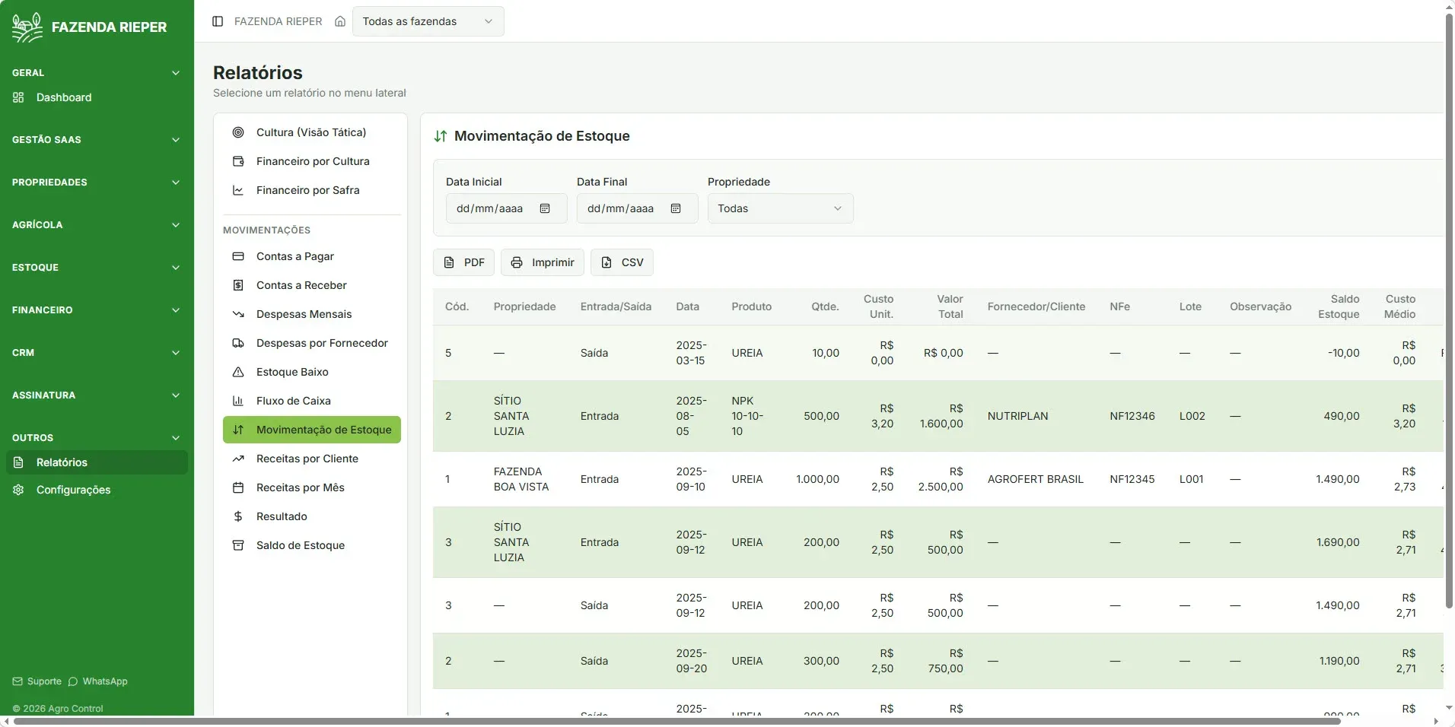1455x727 pixels.
Task: Click the home icon in breadcrumb
Action: click(340, 21)
